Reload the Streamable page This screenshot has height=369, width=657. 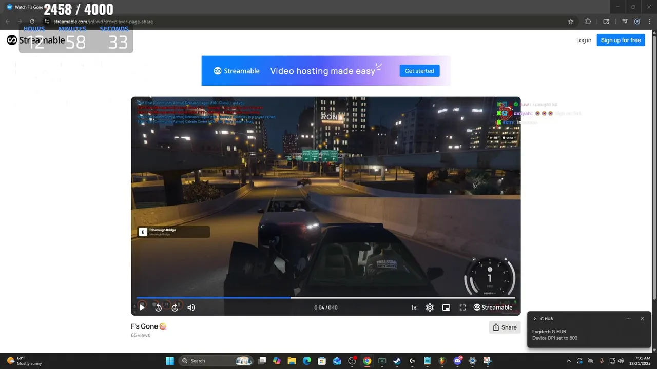point(32,22)
